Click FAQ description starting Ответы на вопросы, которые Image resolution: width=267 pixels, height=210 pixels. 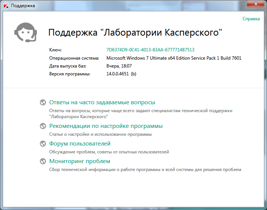click(141, 114)
